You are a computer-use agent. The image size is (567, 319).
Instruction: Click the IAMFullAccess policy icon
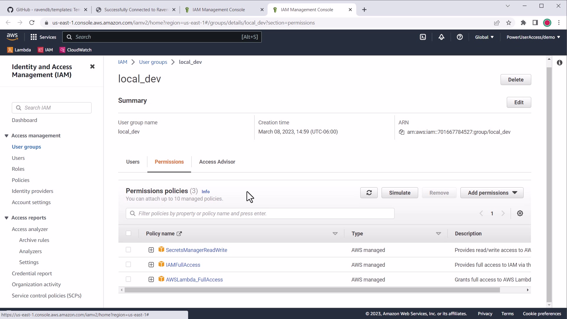[161, 264]
